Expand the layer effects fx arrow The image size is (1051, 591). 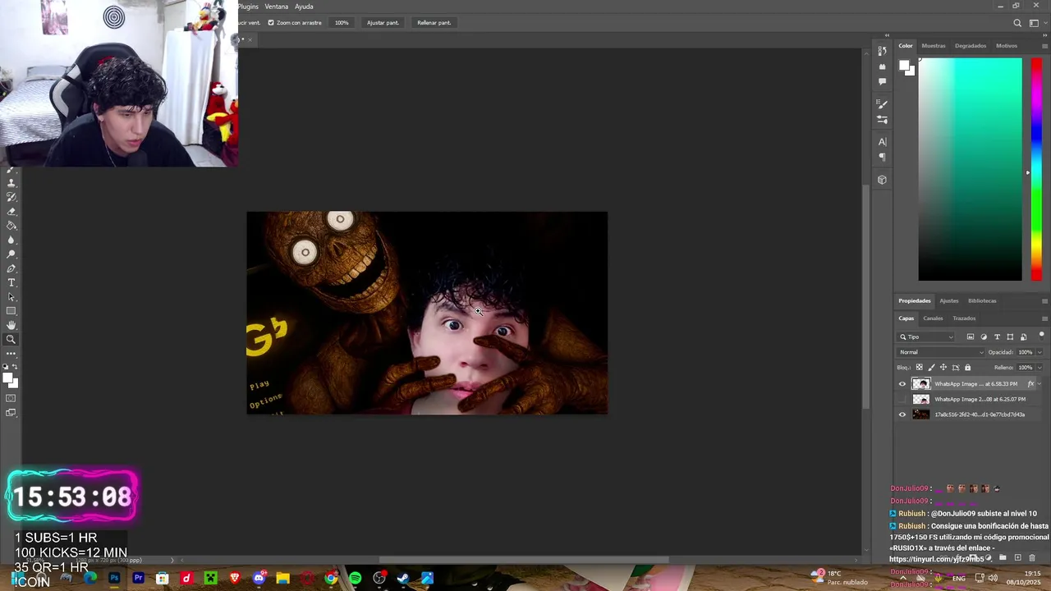[1039, 383]
